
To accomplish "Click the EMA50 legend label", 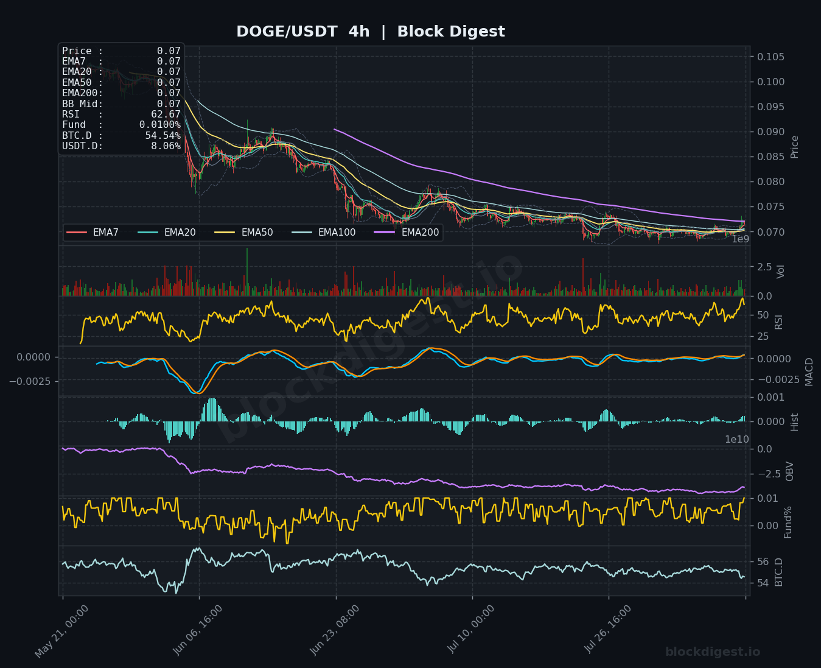I will pos(257,233).
